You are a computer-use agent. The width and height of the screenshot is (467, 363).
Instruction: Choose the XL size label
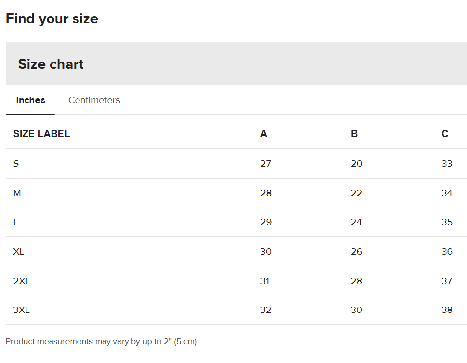coord(19,252)
